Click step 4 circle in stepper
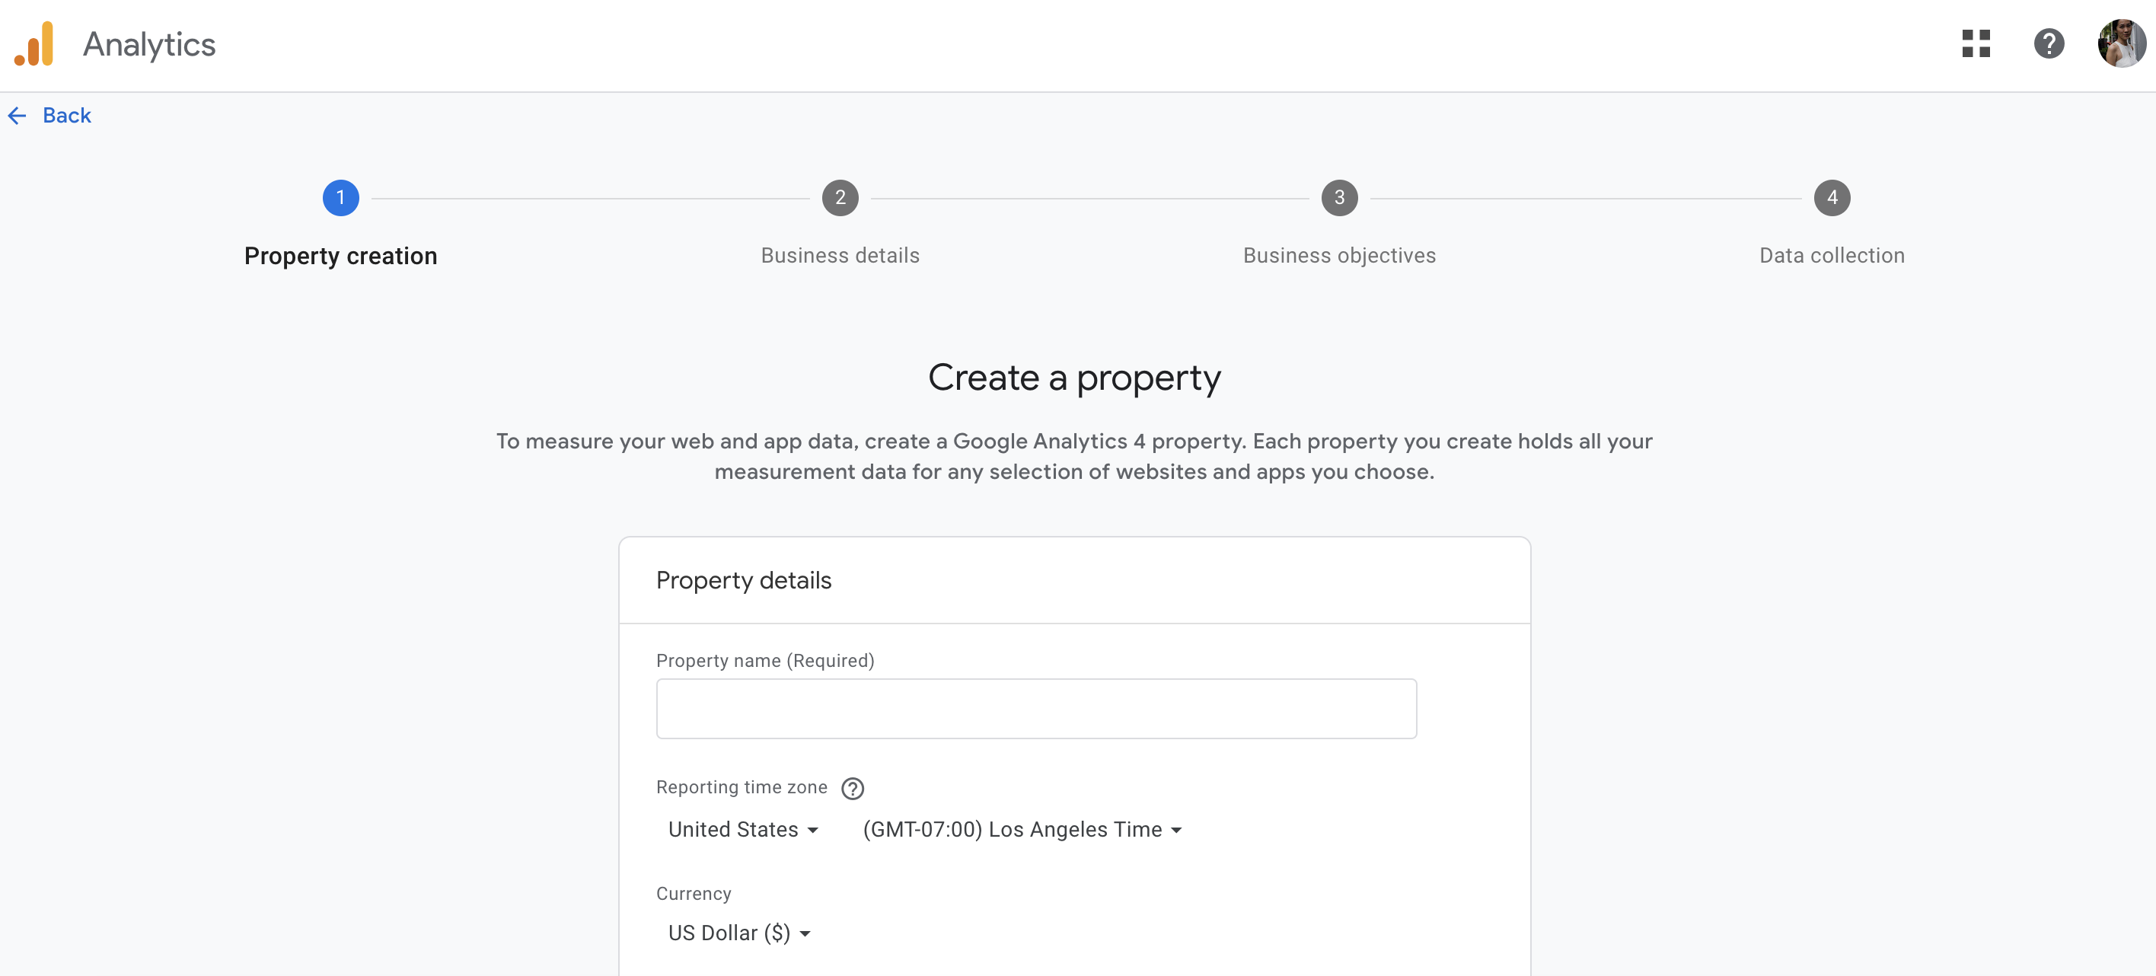Screen dimensions: 2156x976 pos(1831,199)
